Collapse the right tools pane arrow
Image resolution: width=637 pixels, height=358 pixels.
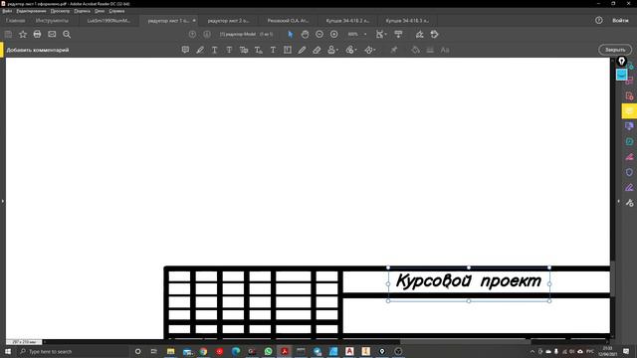coord(619,201)
